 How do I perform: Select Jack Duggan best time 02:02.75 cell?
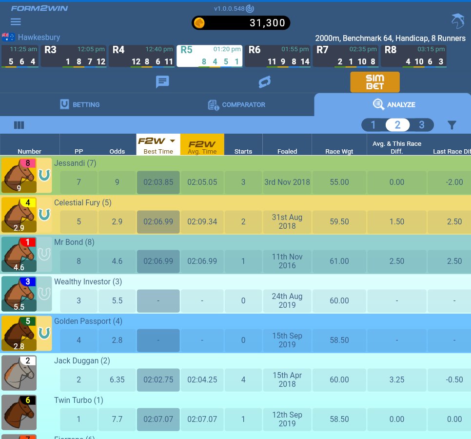click(158, 380)
